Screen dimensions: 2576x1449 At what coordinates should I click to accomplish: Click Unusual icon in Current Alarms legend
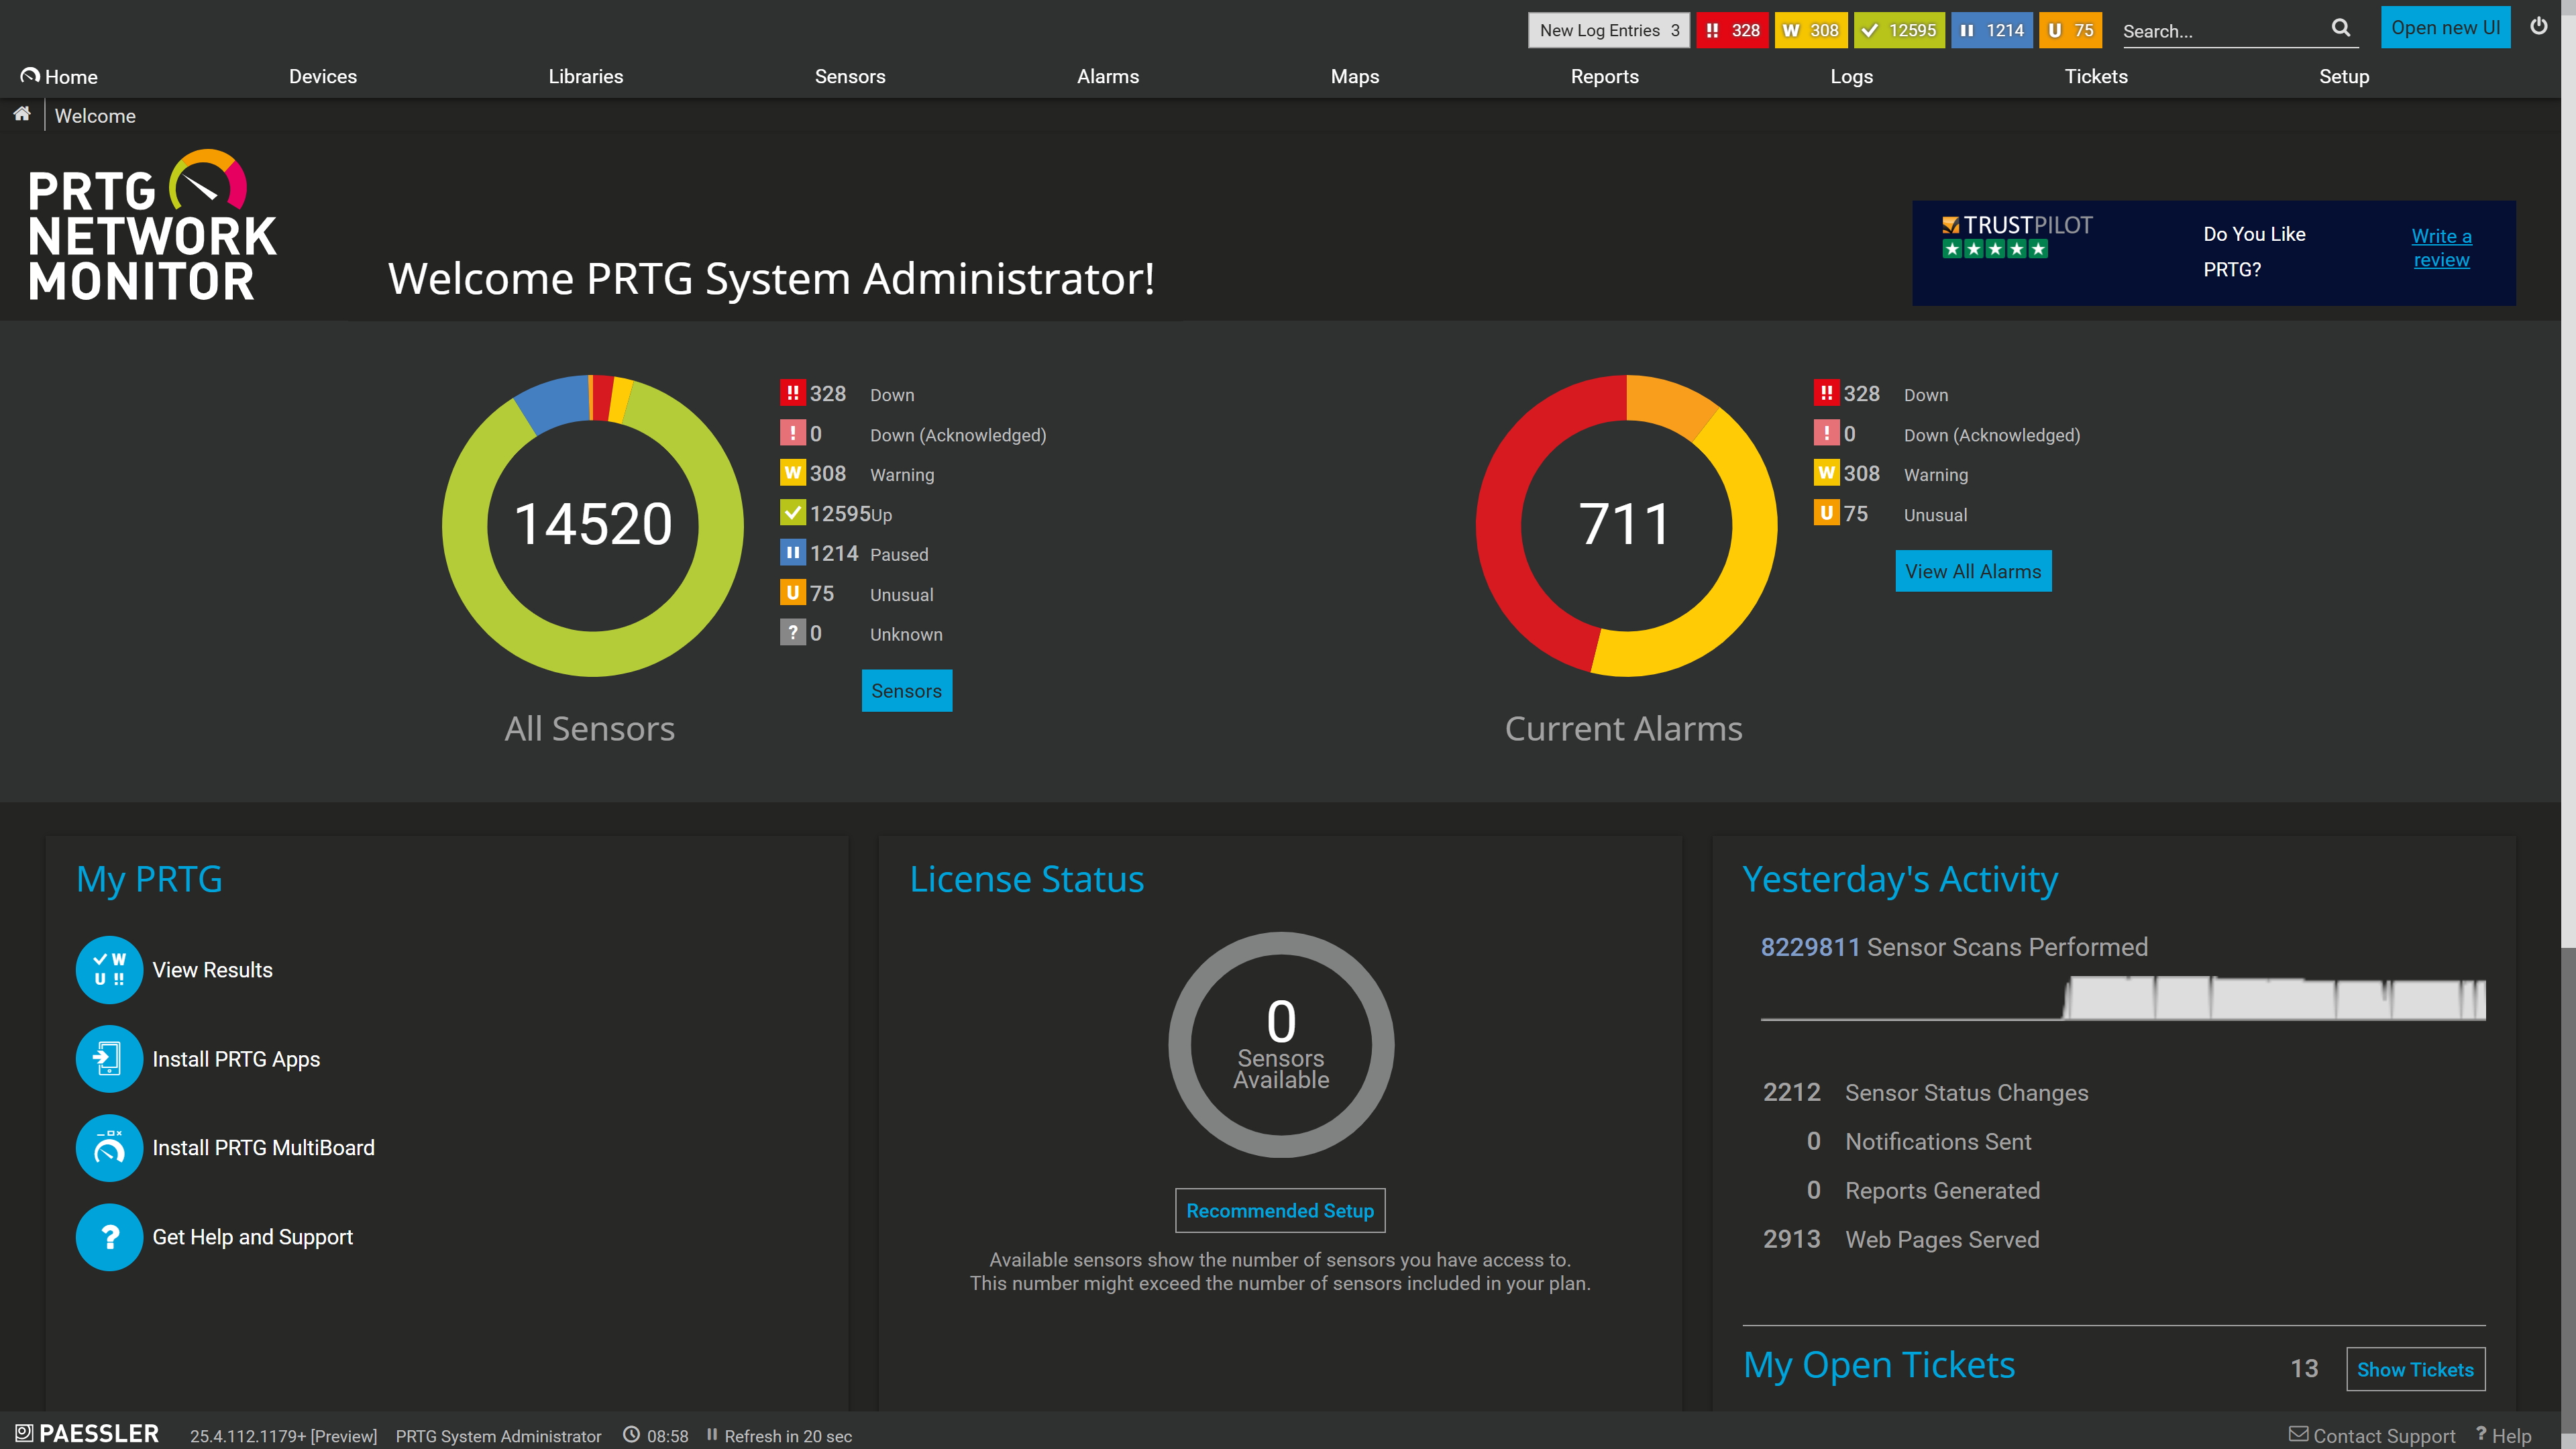click(1826, 513)
